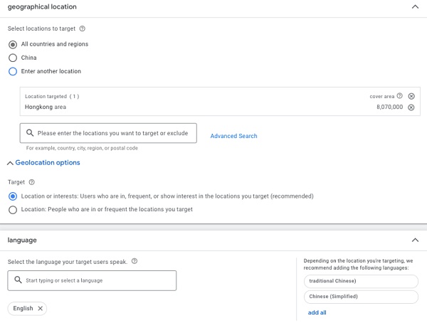Viewport: 427px width, 323px height.
Task: Select 'All countries and regions' radio option
Action: (x=12, y=44)
